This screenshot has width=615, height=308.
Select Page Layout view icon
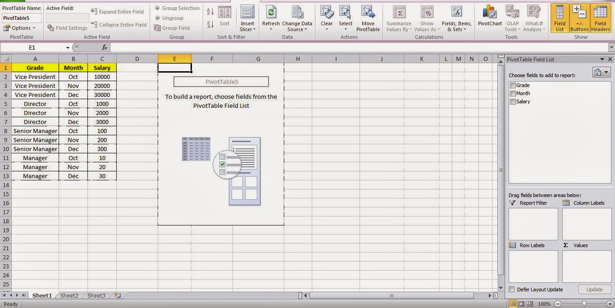[x=521, y=304]
